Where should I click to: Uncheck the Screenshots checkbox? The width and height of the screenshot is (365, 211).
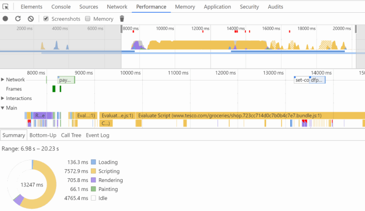click(x=46, y=19)
